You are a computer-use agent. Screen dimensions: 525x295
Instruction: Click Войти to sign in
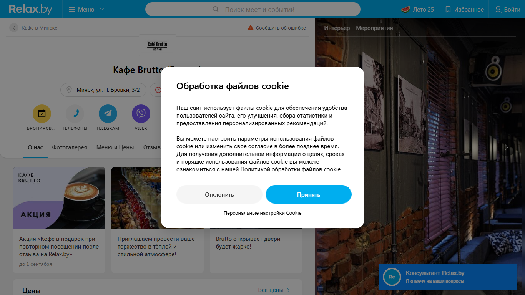point(507,9)
